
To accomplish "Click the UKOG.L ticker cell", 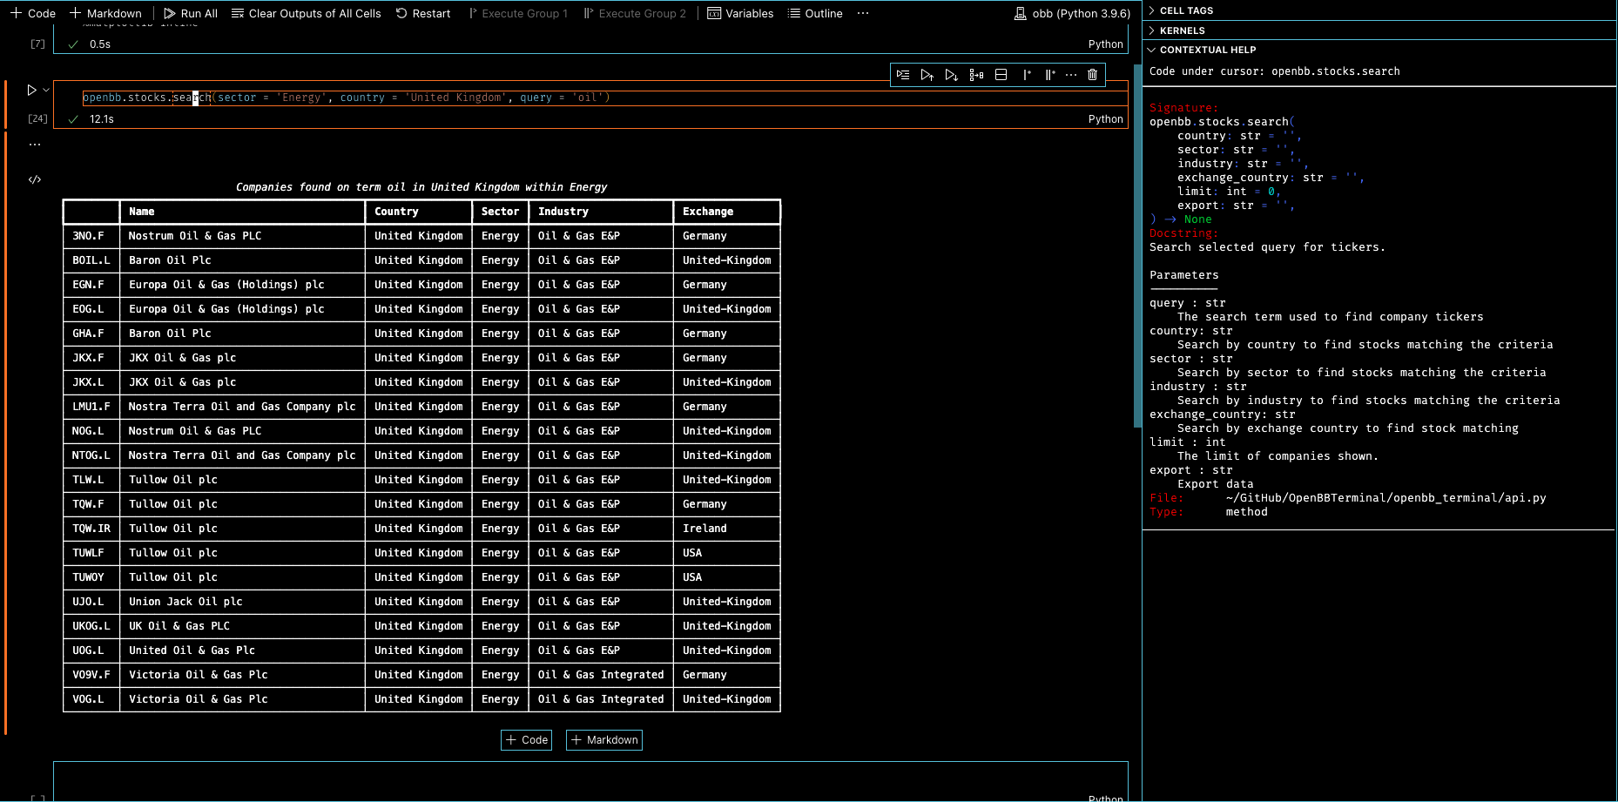I will point(91,626).
